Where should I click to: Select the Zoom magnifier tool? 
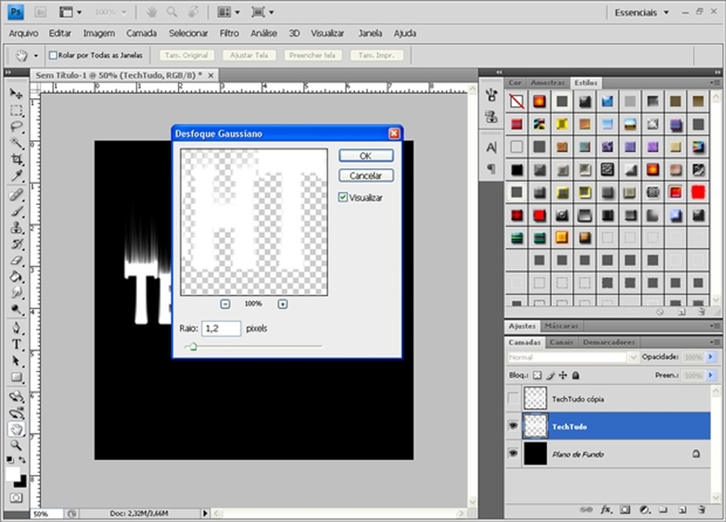(16, 445)
